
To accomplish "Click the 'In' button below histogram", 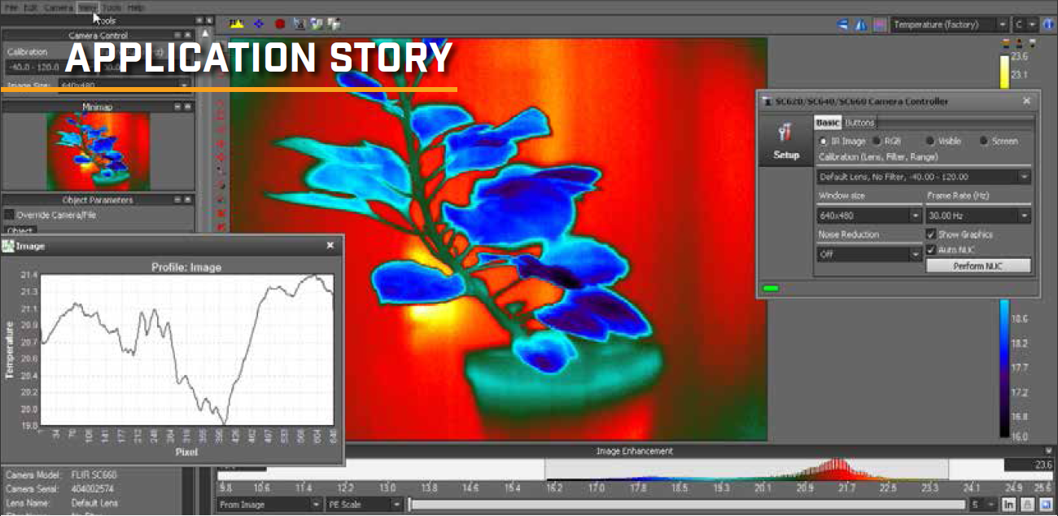I will 1009,505.
